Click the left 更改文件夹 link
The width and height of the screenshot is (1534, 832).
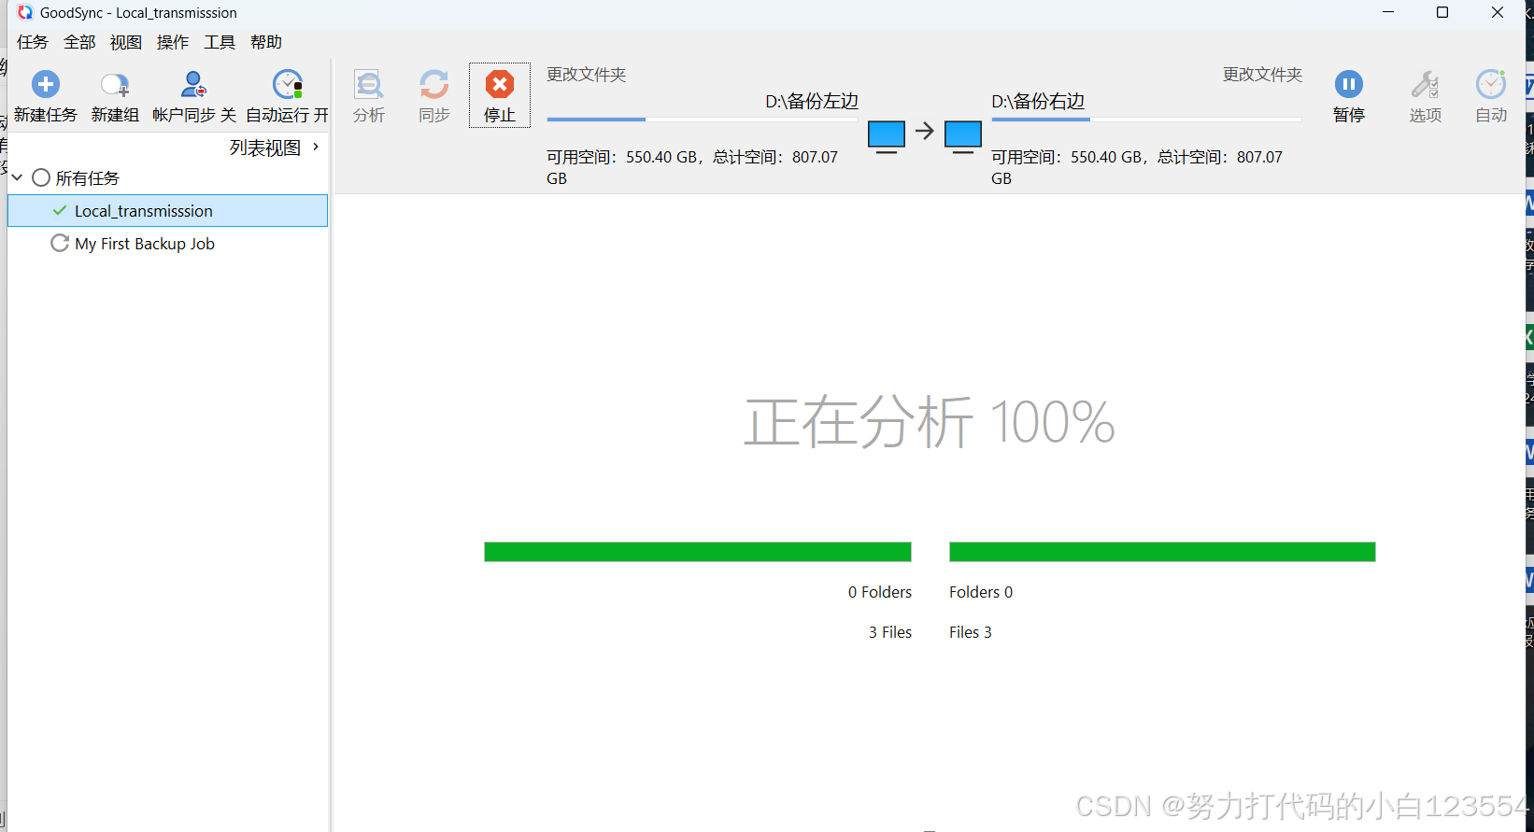[587, 75]
